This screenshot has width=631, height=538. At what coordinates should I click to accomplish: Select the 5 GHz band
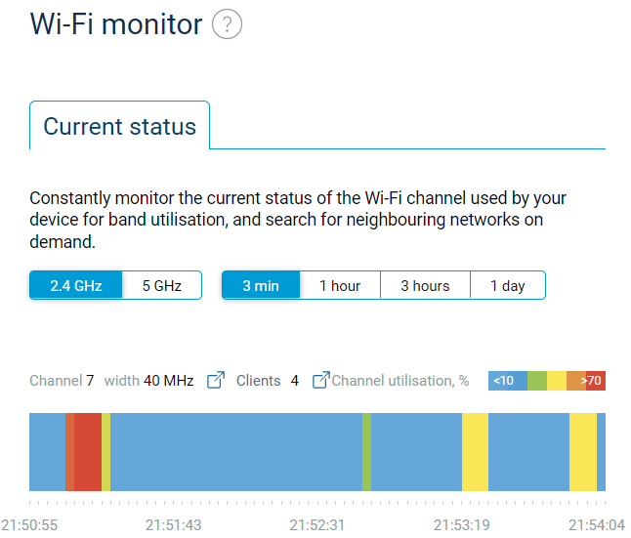coord(162,285)
